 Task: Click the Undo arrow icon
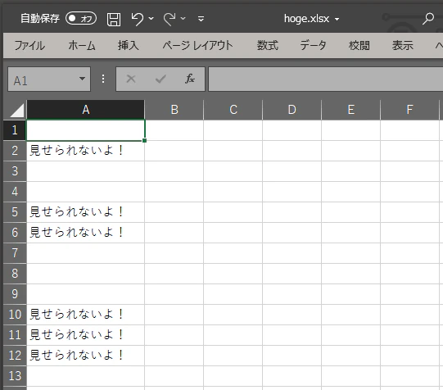click(138, 19)
